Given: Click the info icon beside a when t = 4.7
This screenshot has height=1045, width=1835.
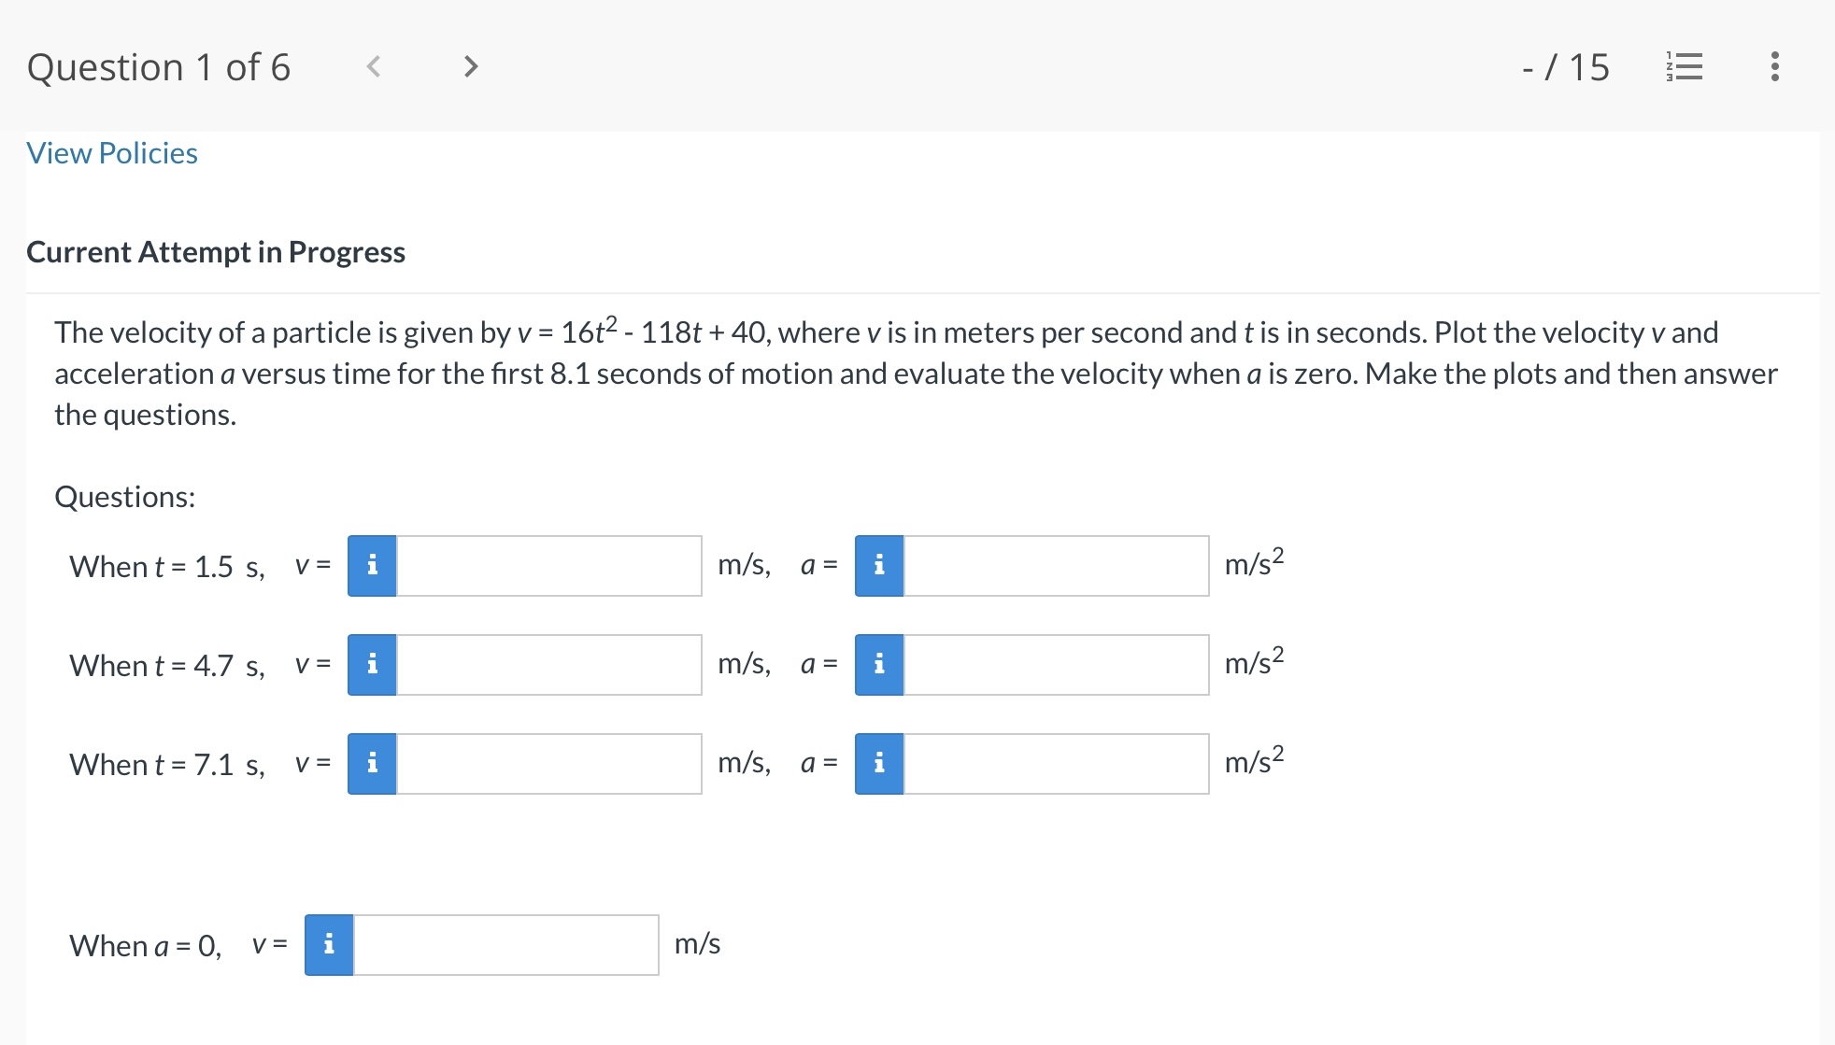Looking at the screenshot, I should (x=878, y=665).
